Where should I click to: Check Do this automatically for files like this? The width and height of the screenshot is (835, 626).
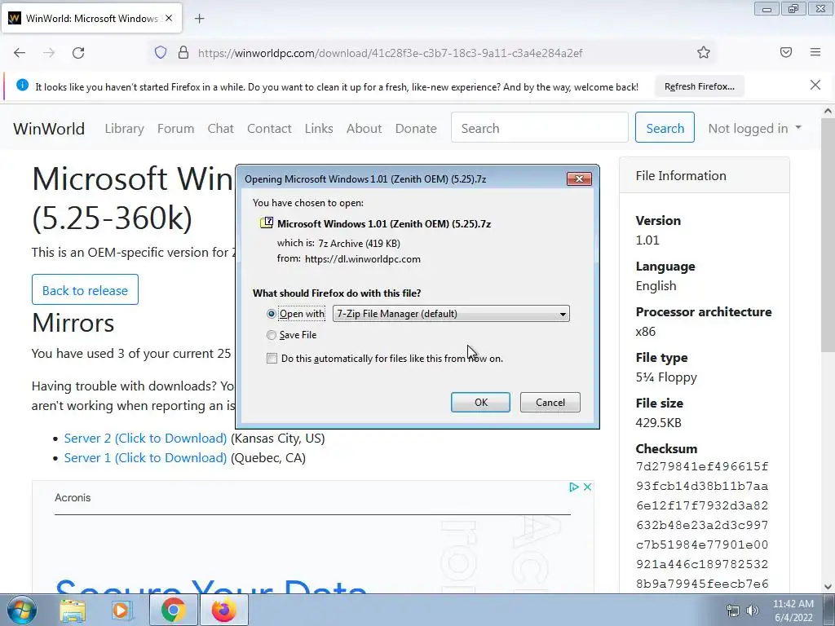(x=272, y=359)
